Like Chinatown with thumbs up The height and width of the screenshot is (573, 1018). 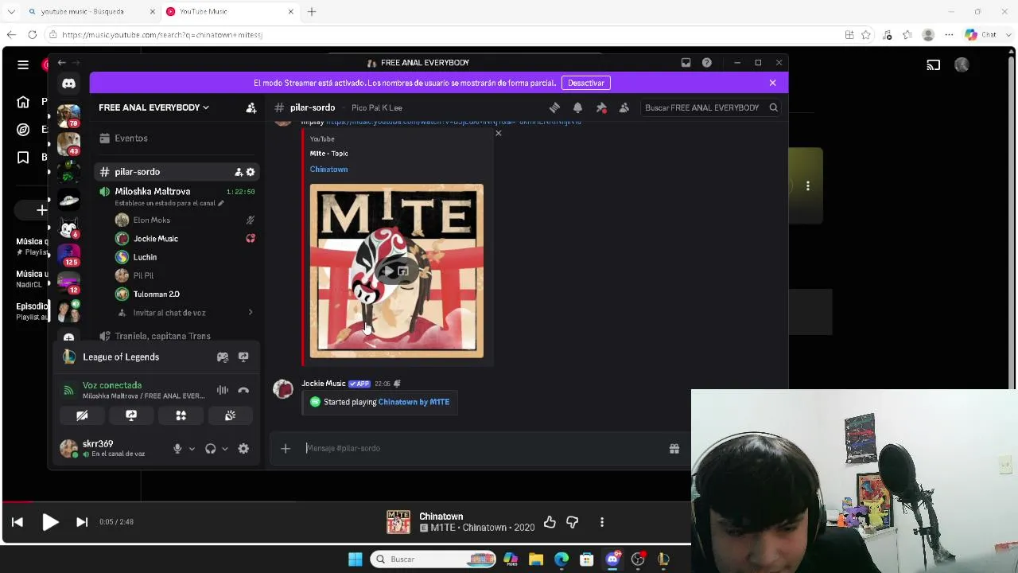(550, 522)
